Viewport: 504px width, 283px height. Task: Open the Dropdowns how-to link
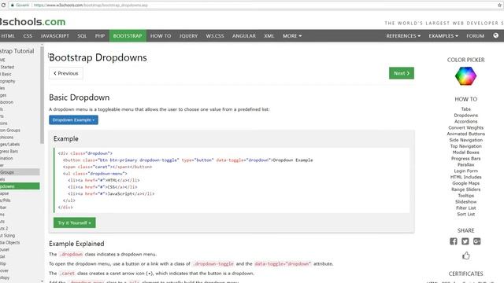tap(465, 116)
